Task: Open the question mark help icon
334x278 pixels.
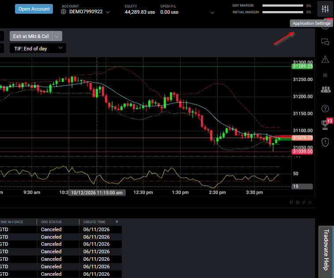Action: (x=325, y=109)
